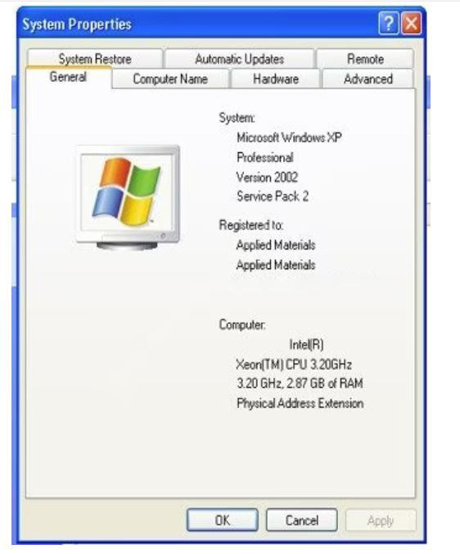Click the 2.87 GB of RAM line
The height and width of the screenshot is (554, 460).
(x=300, y=383)
